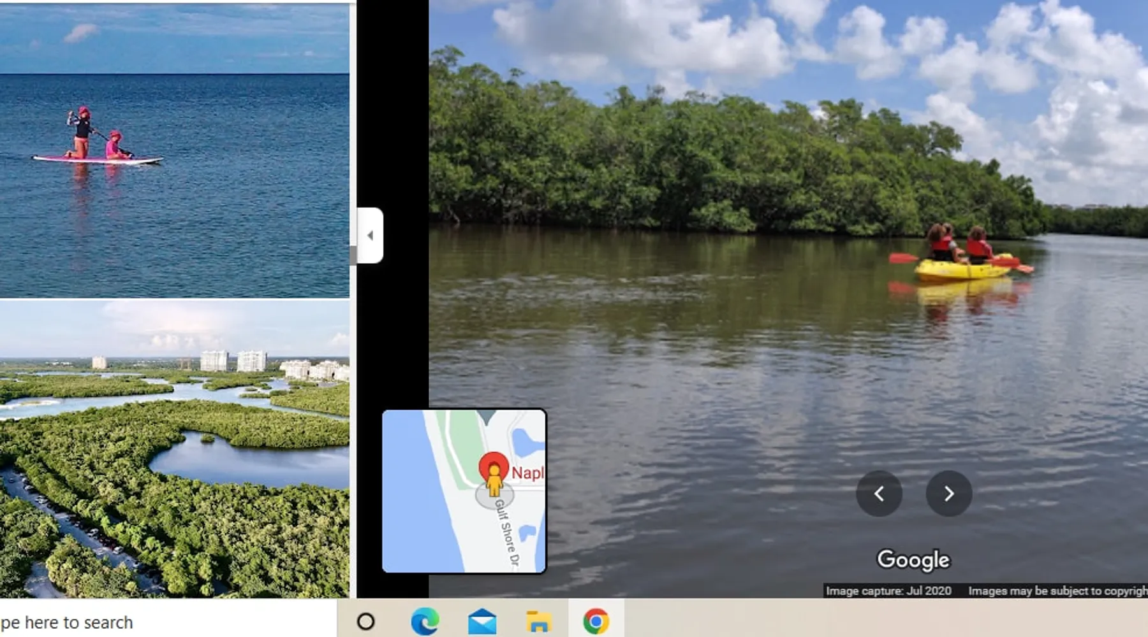The image size is (1148, 637).
Task: Launch Microsoft Edge from the taskbar
Action: (x=425, y=621)
